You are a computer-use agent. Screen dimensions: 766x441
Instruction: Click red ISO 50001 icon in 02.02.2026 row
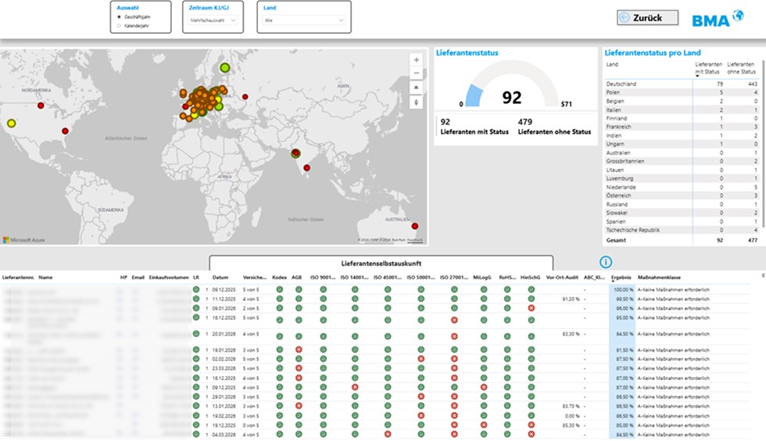421,359
